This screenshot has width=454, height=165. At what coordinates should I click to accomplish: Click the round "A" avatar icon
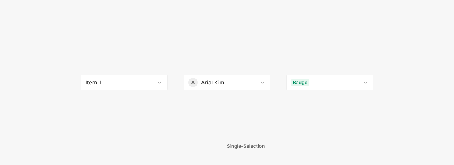click(x=193, y=82)
